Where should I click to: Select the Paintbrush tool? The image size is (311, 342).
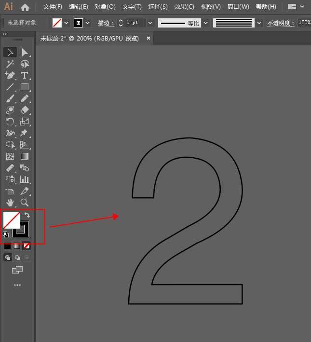10,98
